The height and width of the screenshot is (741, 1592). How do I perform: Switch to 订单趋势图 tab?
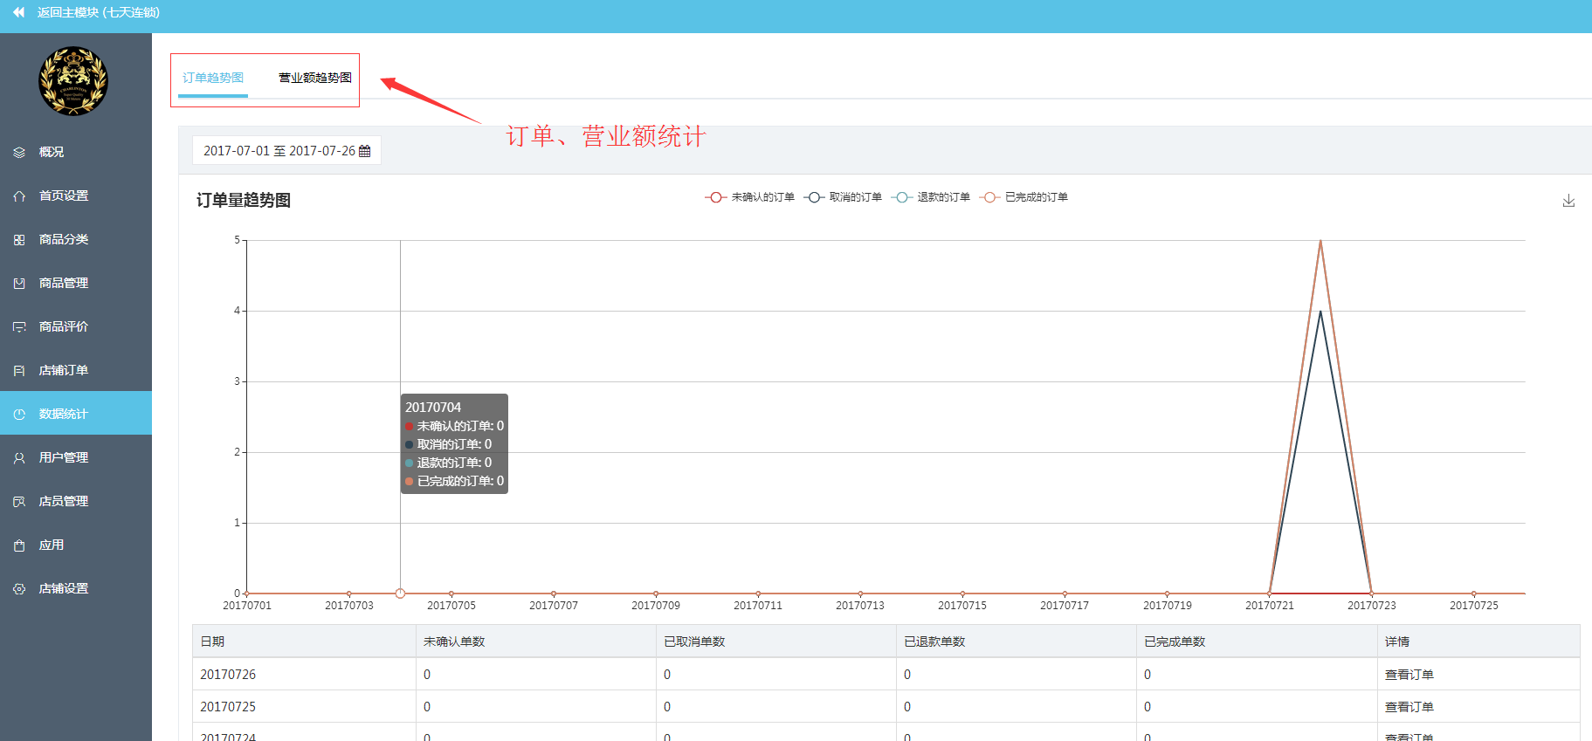[213, 78]
